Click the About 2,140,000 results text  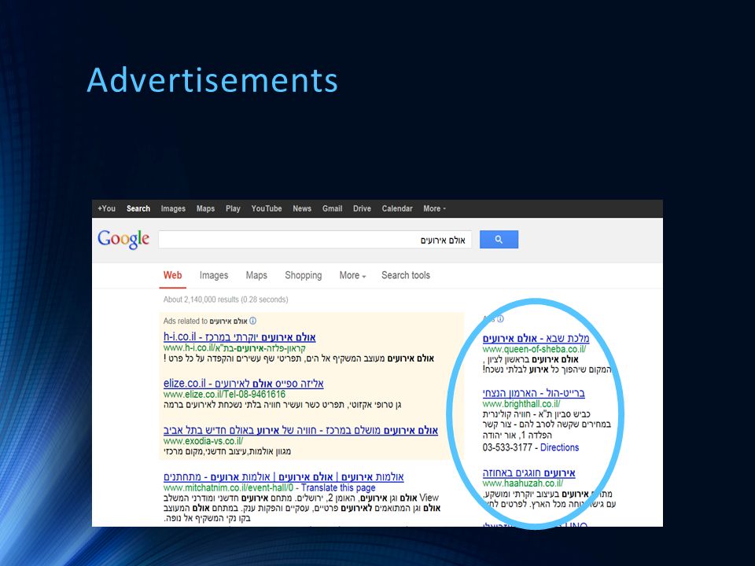coord(226,300)
